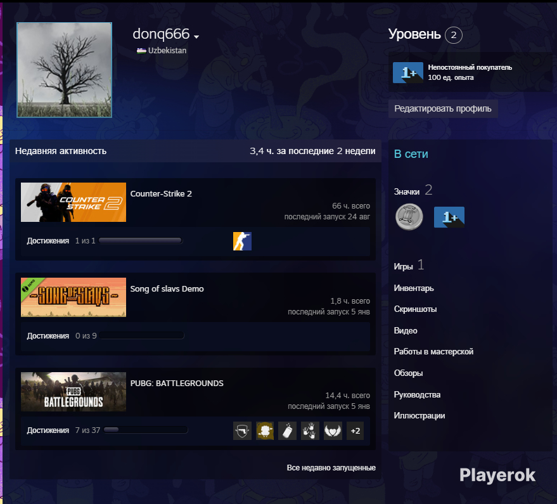Open Видео from the sidebar
Viewport: 557px width, 504px height.
tap(406, 330)
